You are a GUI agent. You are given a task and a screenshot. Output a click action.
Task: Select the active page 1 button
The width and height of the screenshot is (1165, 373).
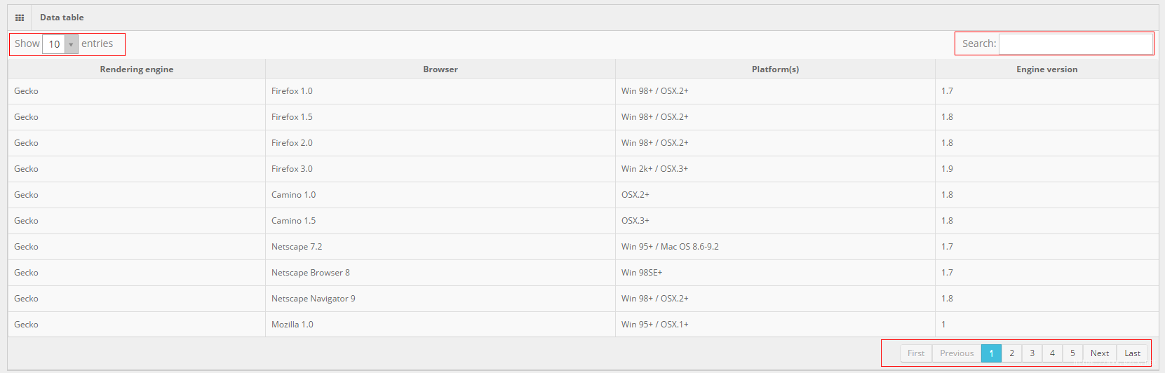point(991,353)
